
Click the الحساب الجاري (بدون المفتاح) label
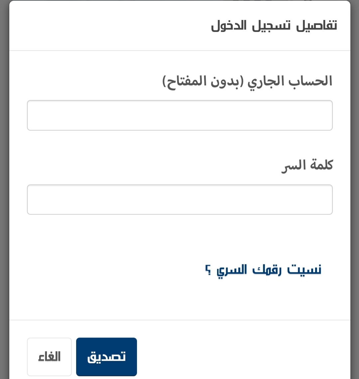(247, 81)
